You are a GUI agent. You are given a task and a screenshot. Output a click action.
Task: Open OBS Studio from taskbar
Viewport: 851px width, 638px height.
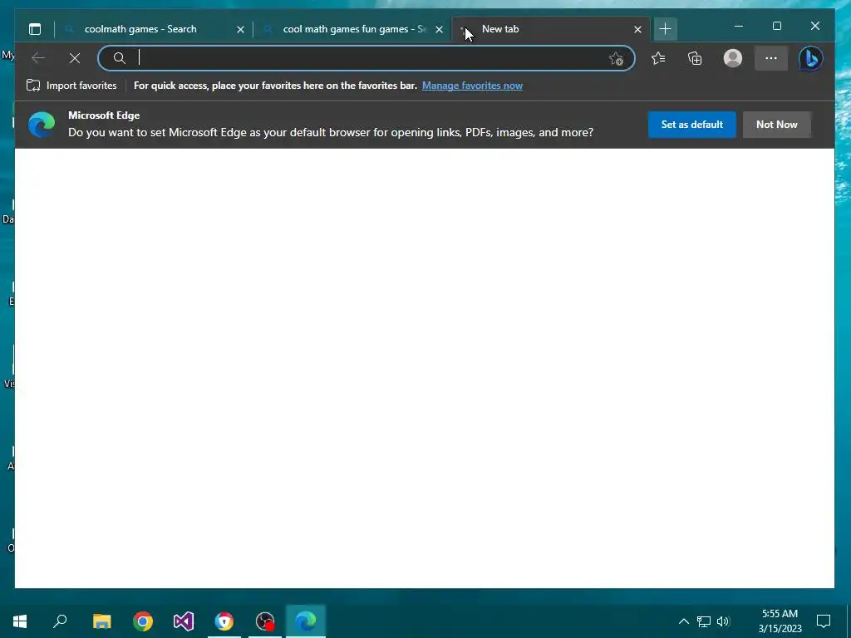265,621
